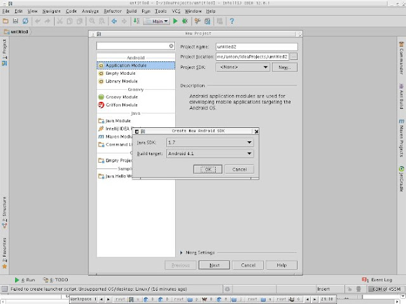Click the AVD/SDK manager toolbar icon
This screenshot has width=406, height=304.
pyautogui.click(x=219, y=21)
